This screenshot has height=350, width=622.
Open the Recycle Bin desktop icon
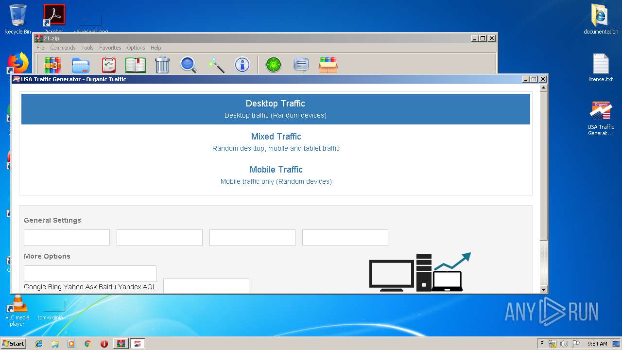point(17,19)
